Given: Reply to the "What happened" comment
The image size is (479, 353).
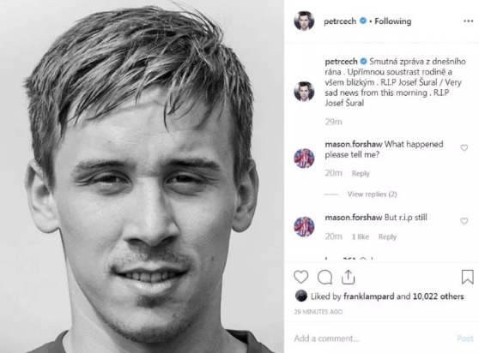Looking at the screenshot, I should tap(361, 173).
